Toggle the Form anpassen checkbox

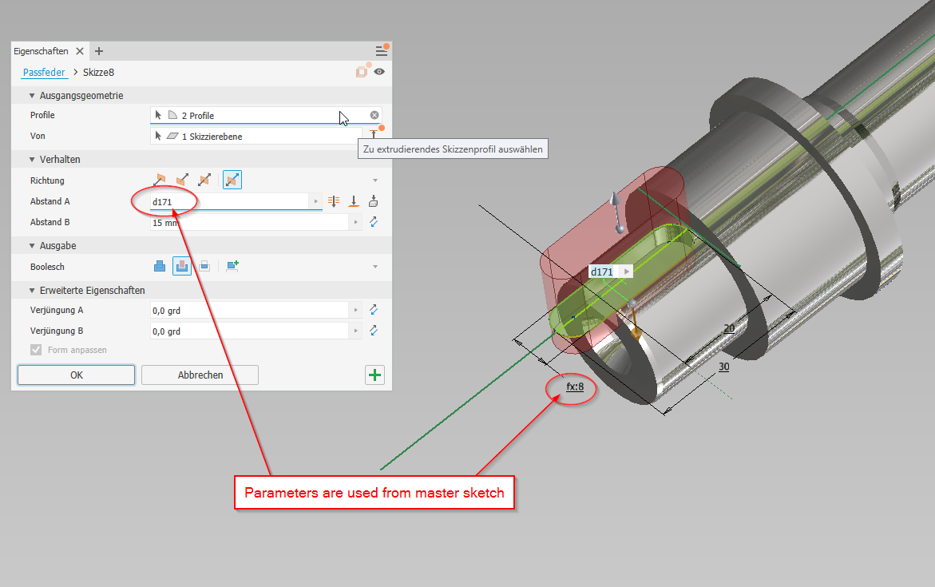(x=36, y=349)
